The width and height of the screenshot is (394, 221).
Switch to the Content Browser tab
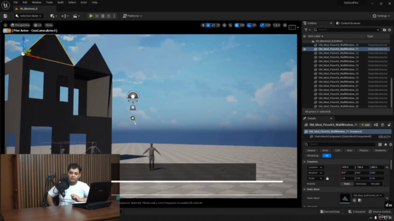click(348, 23)
